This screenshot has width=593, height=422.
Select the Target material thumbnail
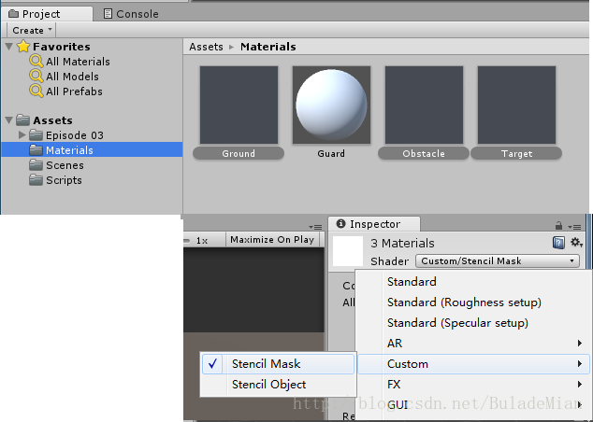pyautogui.click(x=516, y=105)
